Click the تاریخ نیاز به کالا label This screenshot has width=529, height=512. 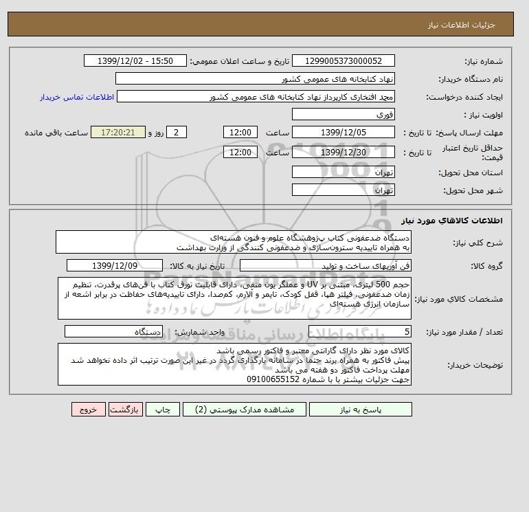[x=197, y=266]
